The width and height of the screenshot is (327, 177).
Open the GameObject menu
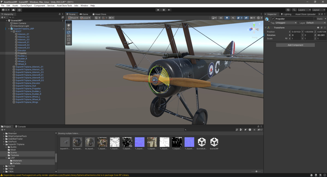click(26, 5)
